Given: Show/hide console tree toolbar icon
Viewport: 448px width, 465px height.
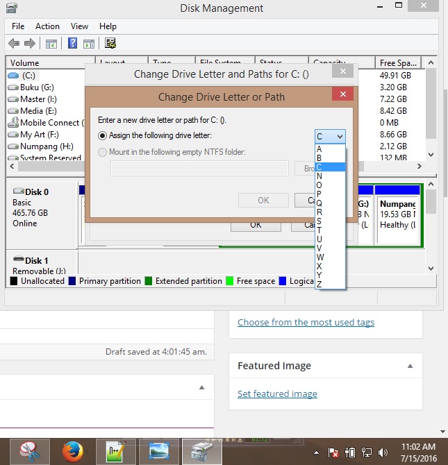Looking at the screenshot, I should pyautogui.click(x=51, y=44).
